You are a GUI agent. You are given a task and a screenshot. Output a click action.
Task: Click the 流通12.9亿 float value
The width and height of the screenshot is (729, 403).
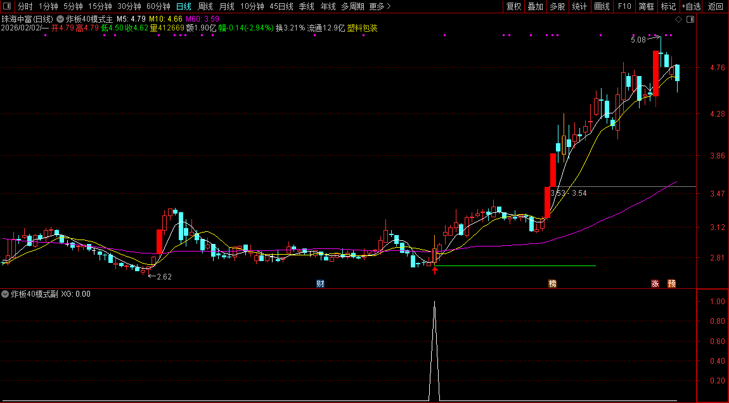[326, 28]
